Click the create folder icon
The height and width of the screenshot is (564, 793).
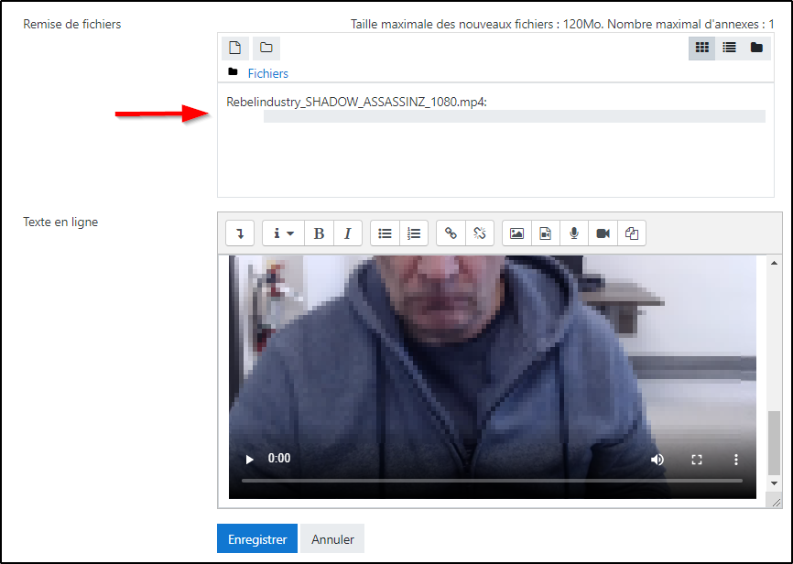pyautogui.click(x=266, y=48)
